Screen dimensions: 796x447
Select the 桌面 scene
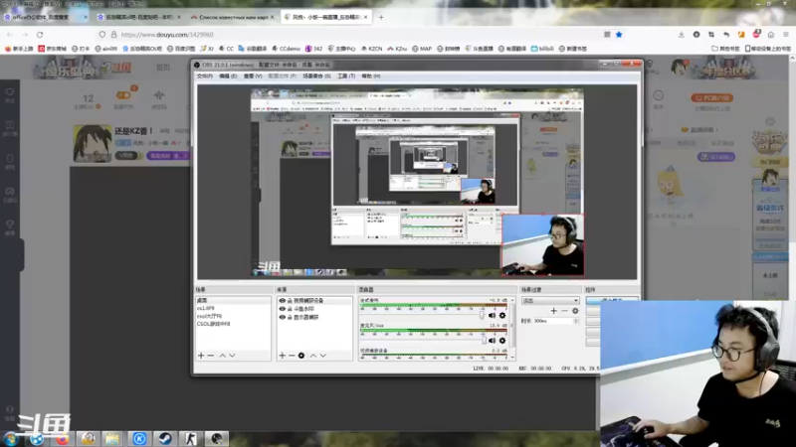(x=233, y=301)
